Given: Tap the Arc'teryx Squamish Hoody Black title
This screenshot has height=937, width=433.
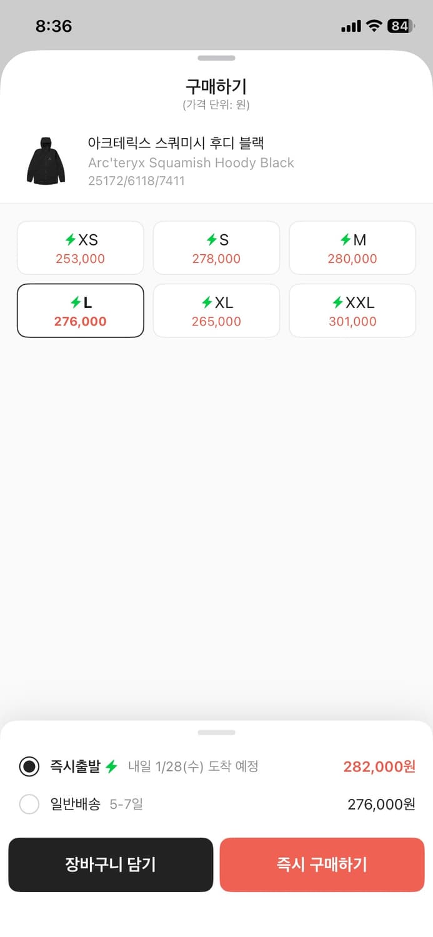Looking at the screenshot, I should pyautogui.click(x=191, y=163).
